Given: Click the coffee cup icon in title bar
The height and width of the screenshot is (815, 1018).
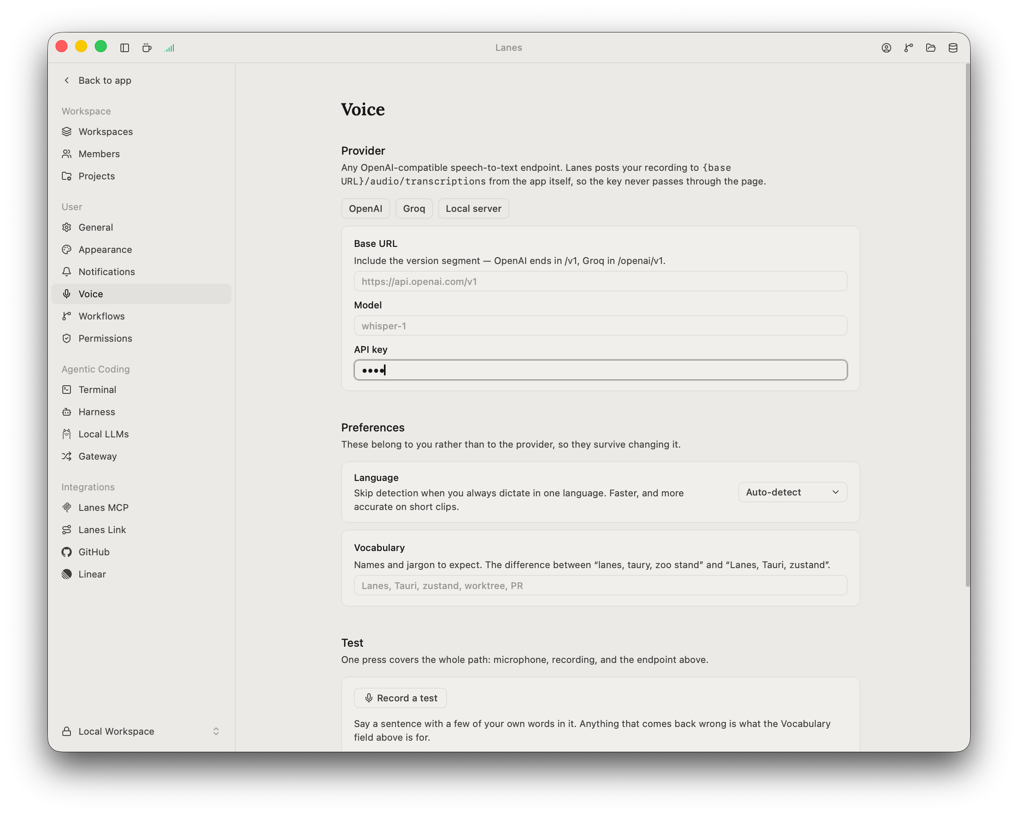Looking at the screenshot, I should (147, 48).
